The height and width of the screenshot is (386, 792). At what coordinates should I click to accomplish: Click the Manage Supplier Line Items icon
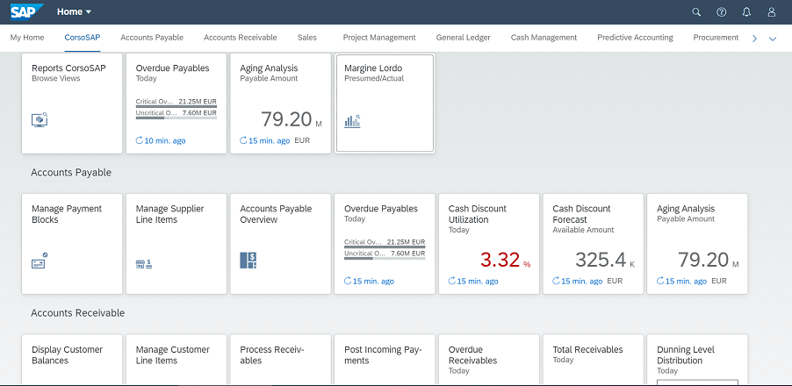144,263
